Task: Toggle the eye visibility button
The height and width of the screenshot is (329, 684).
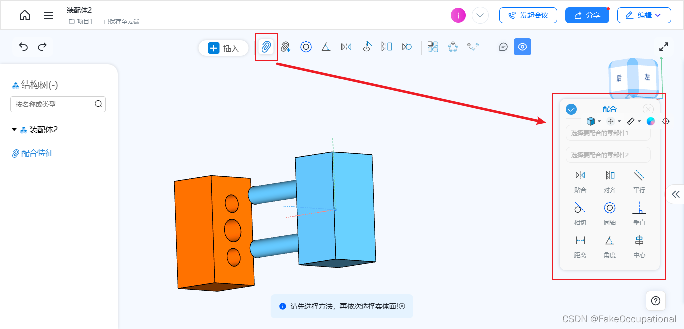Action: (x=522, y=47)
